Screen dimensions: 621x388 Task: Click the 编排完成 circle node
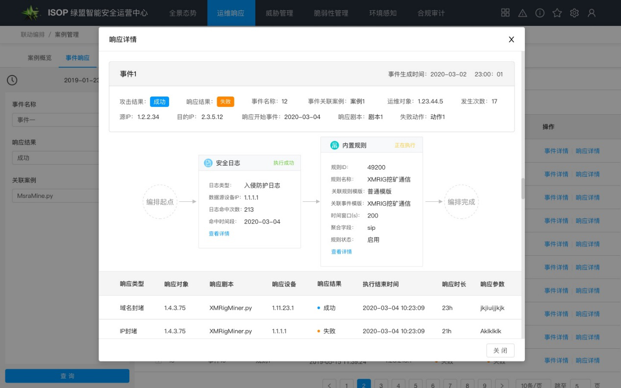pos(461,202)
